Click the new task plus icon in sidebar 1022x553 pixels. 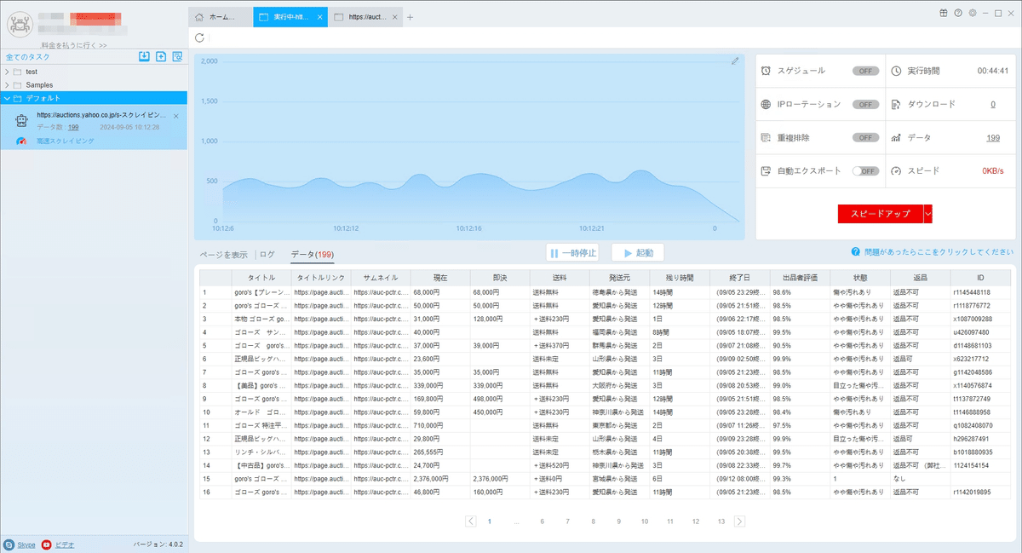tap(161, 57)
